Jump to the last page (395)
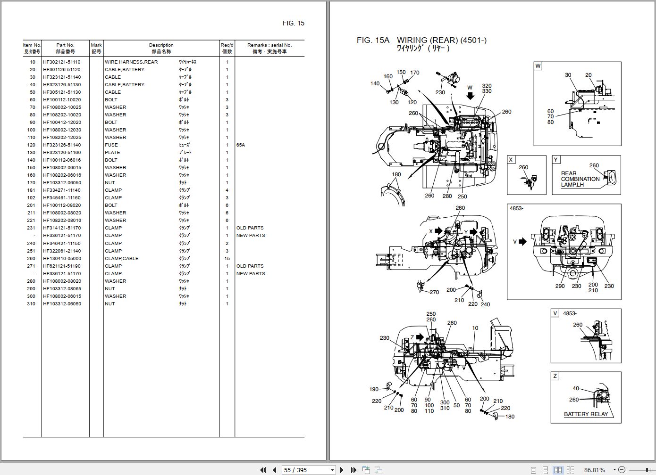 pos(353,470)
